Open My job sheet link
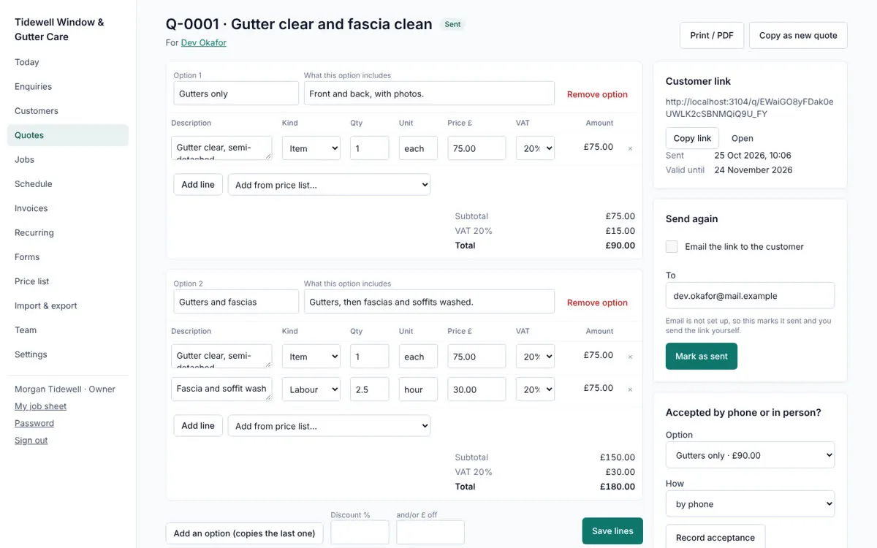 40,406
